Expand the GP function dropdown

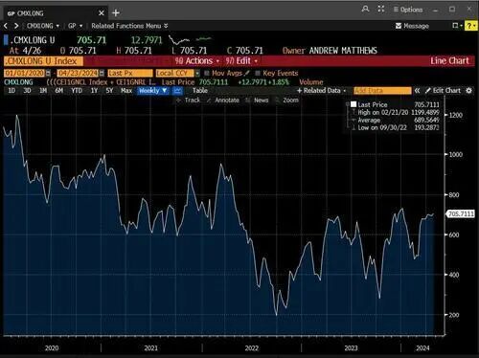(x=75, y=26)
